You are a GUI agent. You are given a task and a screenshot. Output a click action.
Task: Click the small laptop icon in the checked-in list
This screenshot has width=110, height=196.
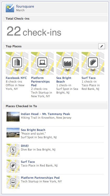[13, 182]
